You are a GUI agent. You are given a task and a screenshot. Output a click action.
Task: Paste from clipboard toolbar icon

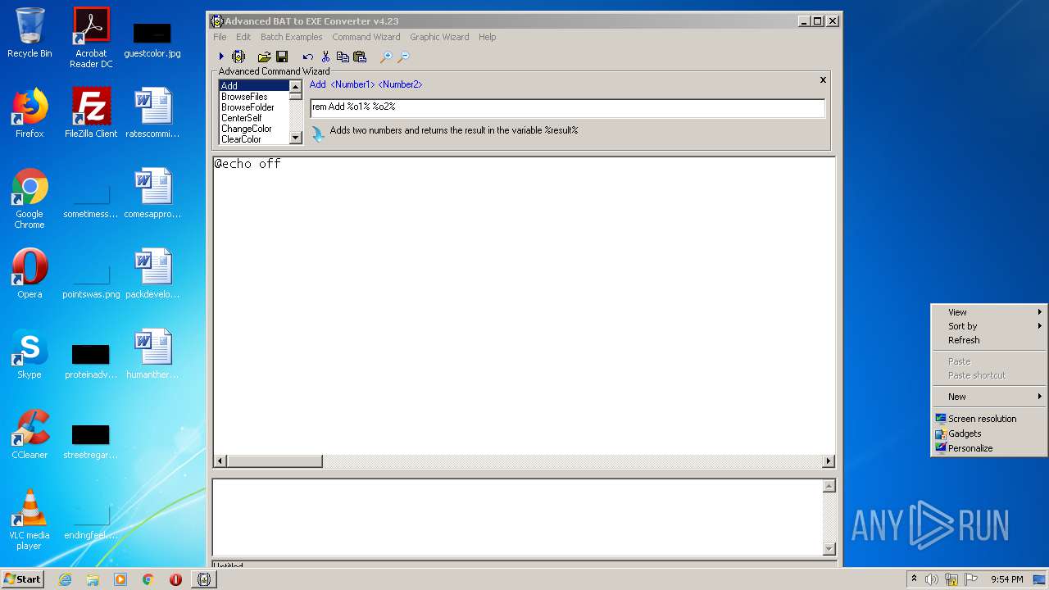click(x=359, y=57)
